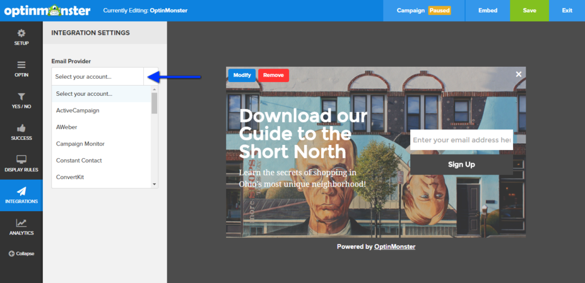The height and width of the screenshot is (283, 585).
Task: Click the 'Download our Guide' headline text
Action: click(303, 134)
